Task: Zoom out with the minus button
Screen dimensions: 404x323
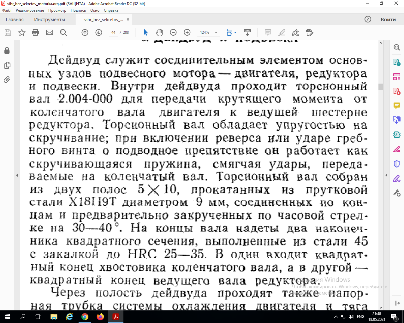Action: (x=173, y=32)
